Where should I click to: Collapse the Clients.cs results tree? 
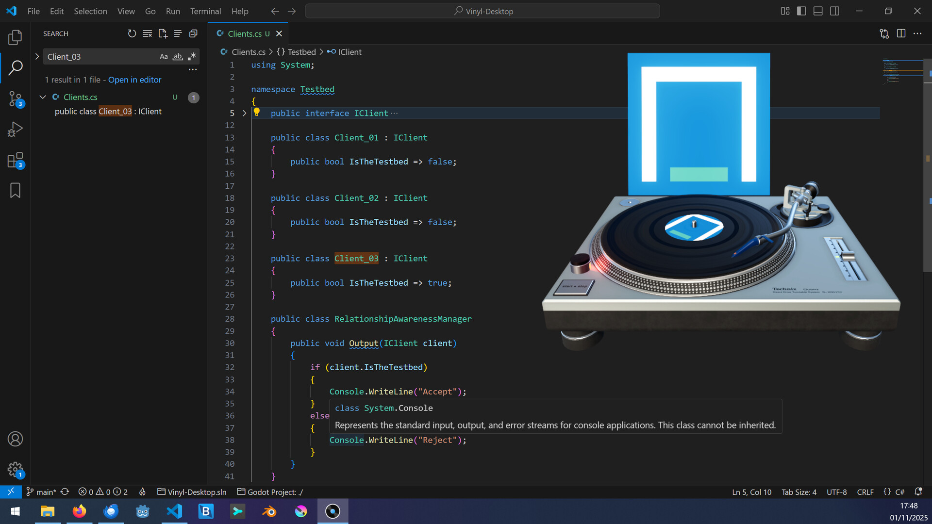(x=43, y=97)
